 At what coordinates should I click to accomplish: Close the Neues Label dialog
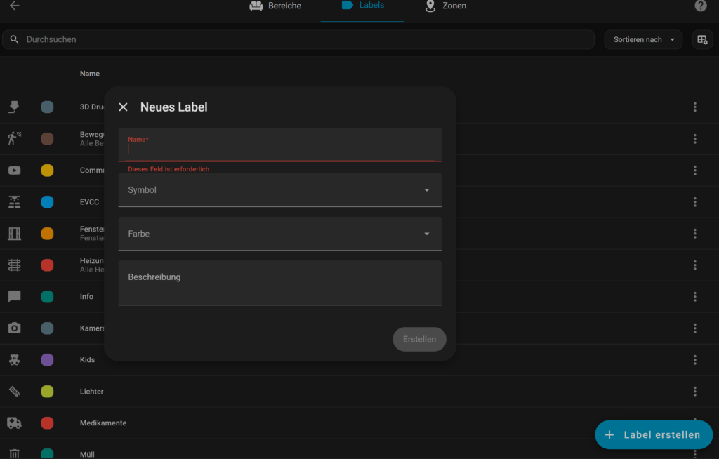(124, 107)
